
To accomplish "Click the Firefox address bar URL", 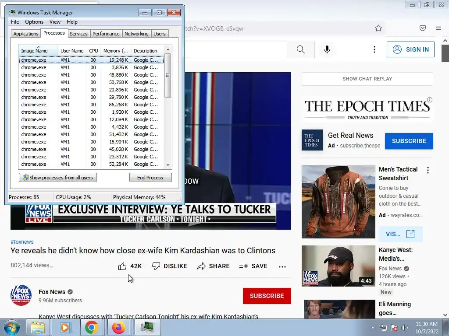I will (x=214, y=28).
